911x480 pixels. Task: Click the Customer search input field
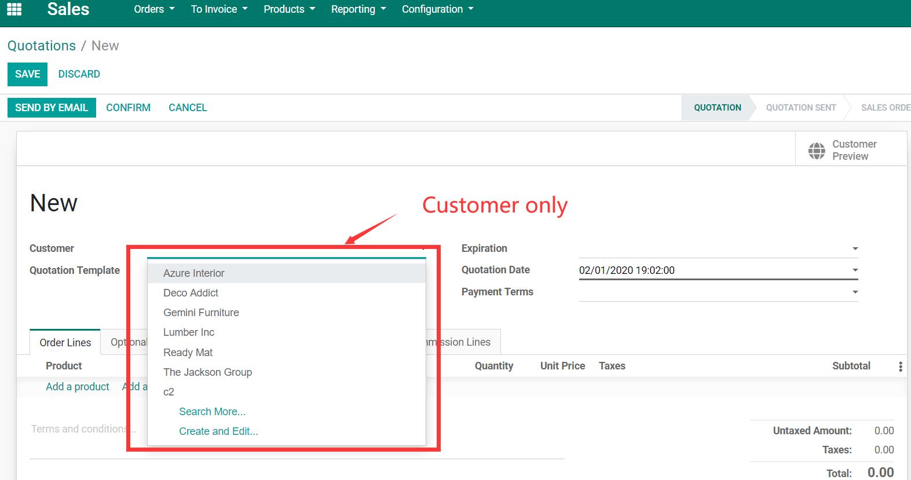pos(286,250)
